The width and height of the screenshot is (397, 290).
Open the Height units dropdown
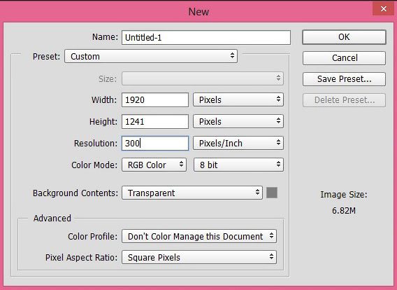click(238, 121)
